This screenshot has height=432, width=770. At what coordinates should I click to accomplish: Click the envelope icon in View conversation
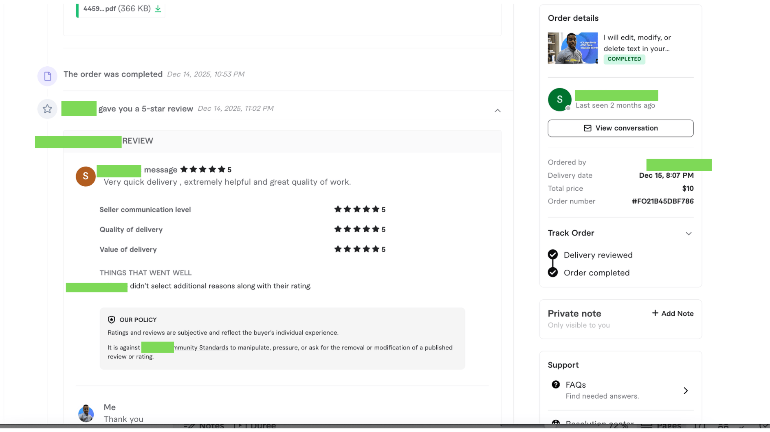point(587,129)
